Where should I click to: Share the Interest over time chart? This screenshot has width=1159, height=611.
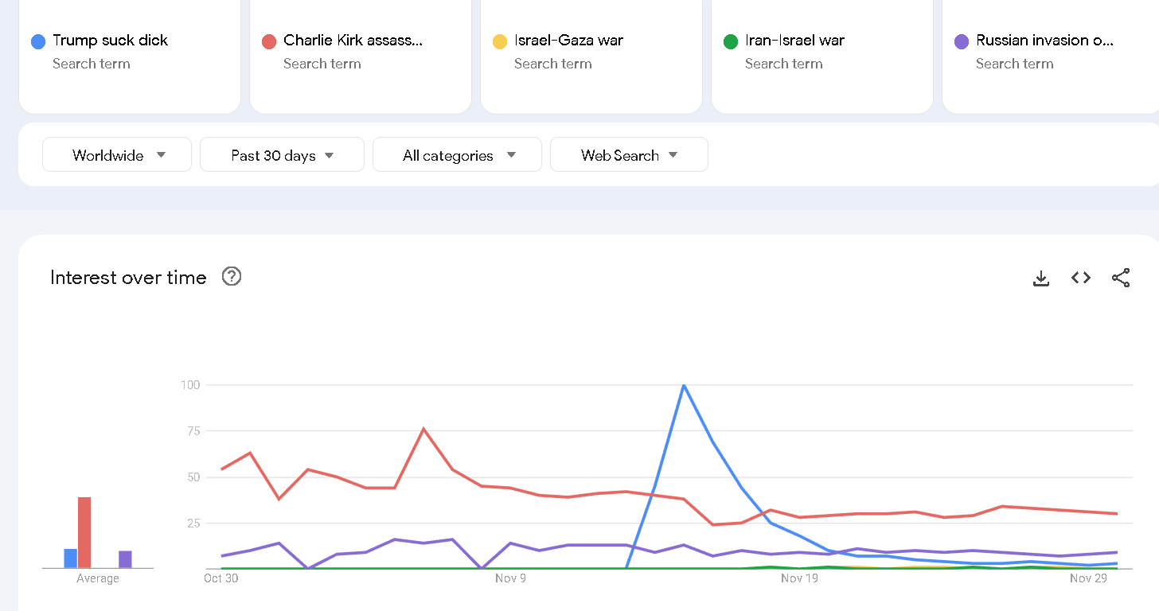tap(1121, 278)
